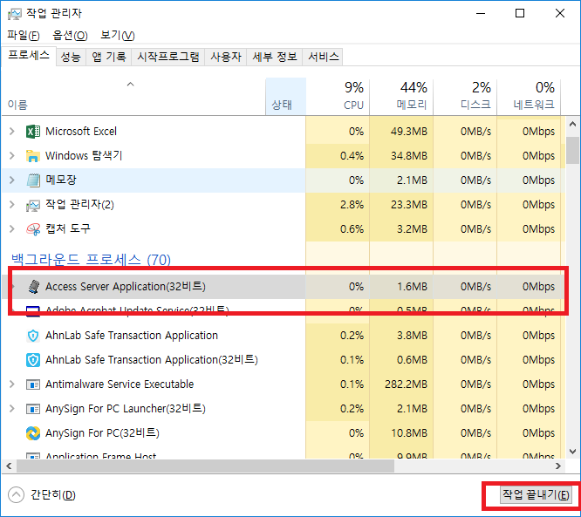Sort by the 디스크 column header
The height and width of the screenshot is (517, 581).
(465, 97)
